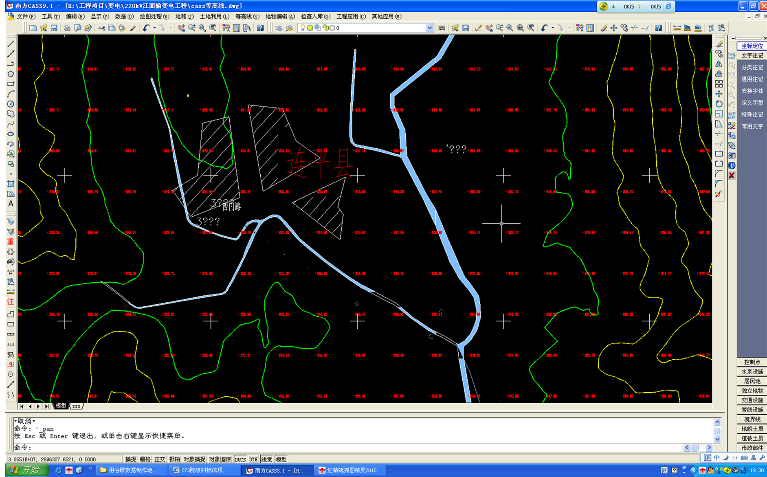Toggle 正交 ortho mode in status bar

[159, 459]
